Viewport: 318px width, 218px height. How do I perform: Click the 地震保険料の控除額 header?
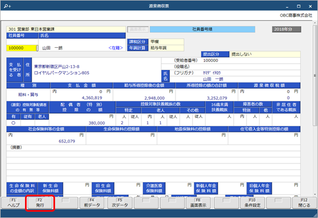click(193, 129)
